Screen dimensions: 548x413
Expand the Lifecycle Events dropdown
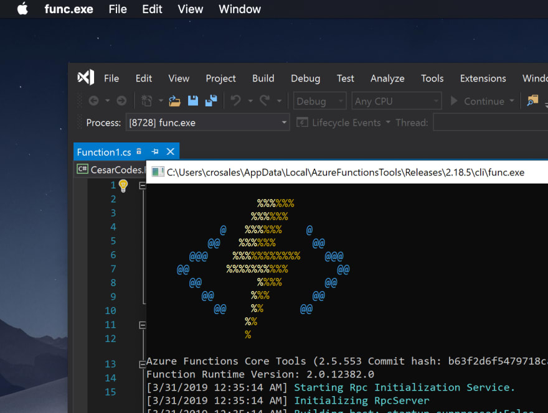(388, 122)
